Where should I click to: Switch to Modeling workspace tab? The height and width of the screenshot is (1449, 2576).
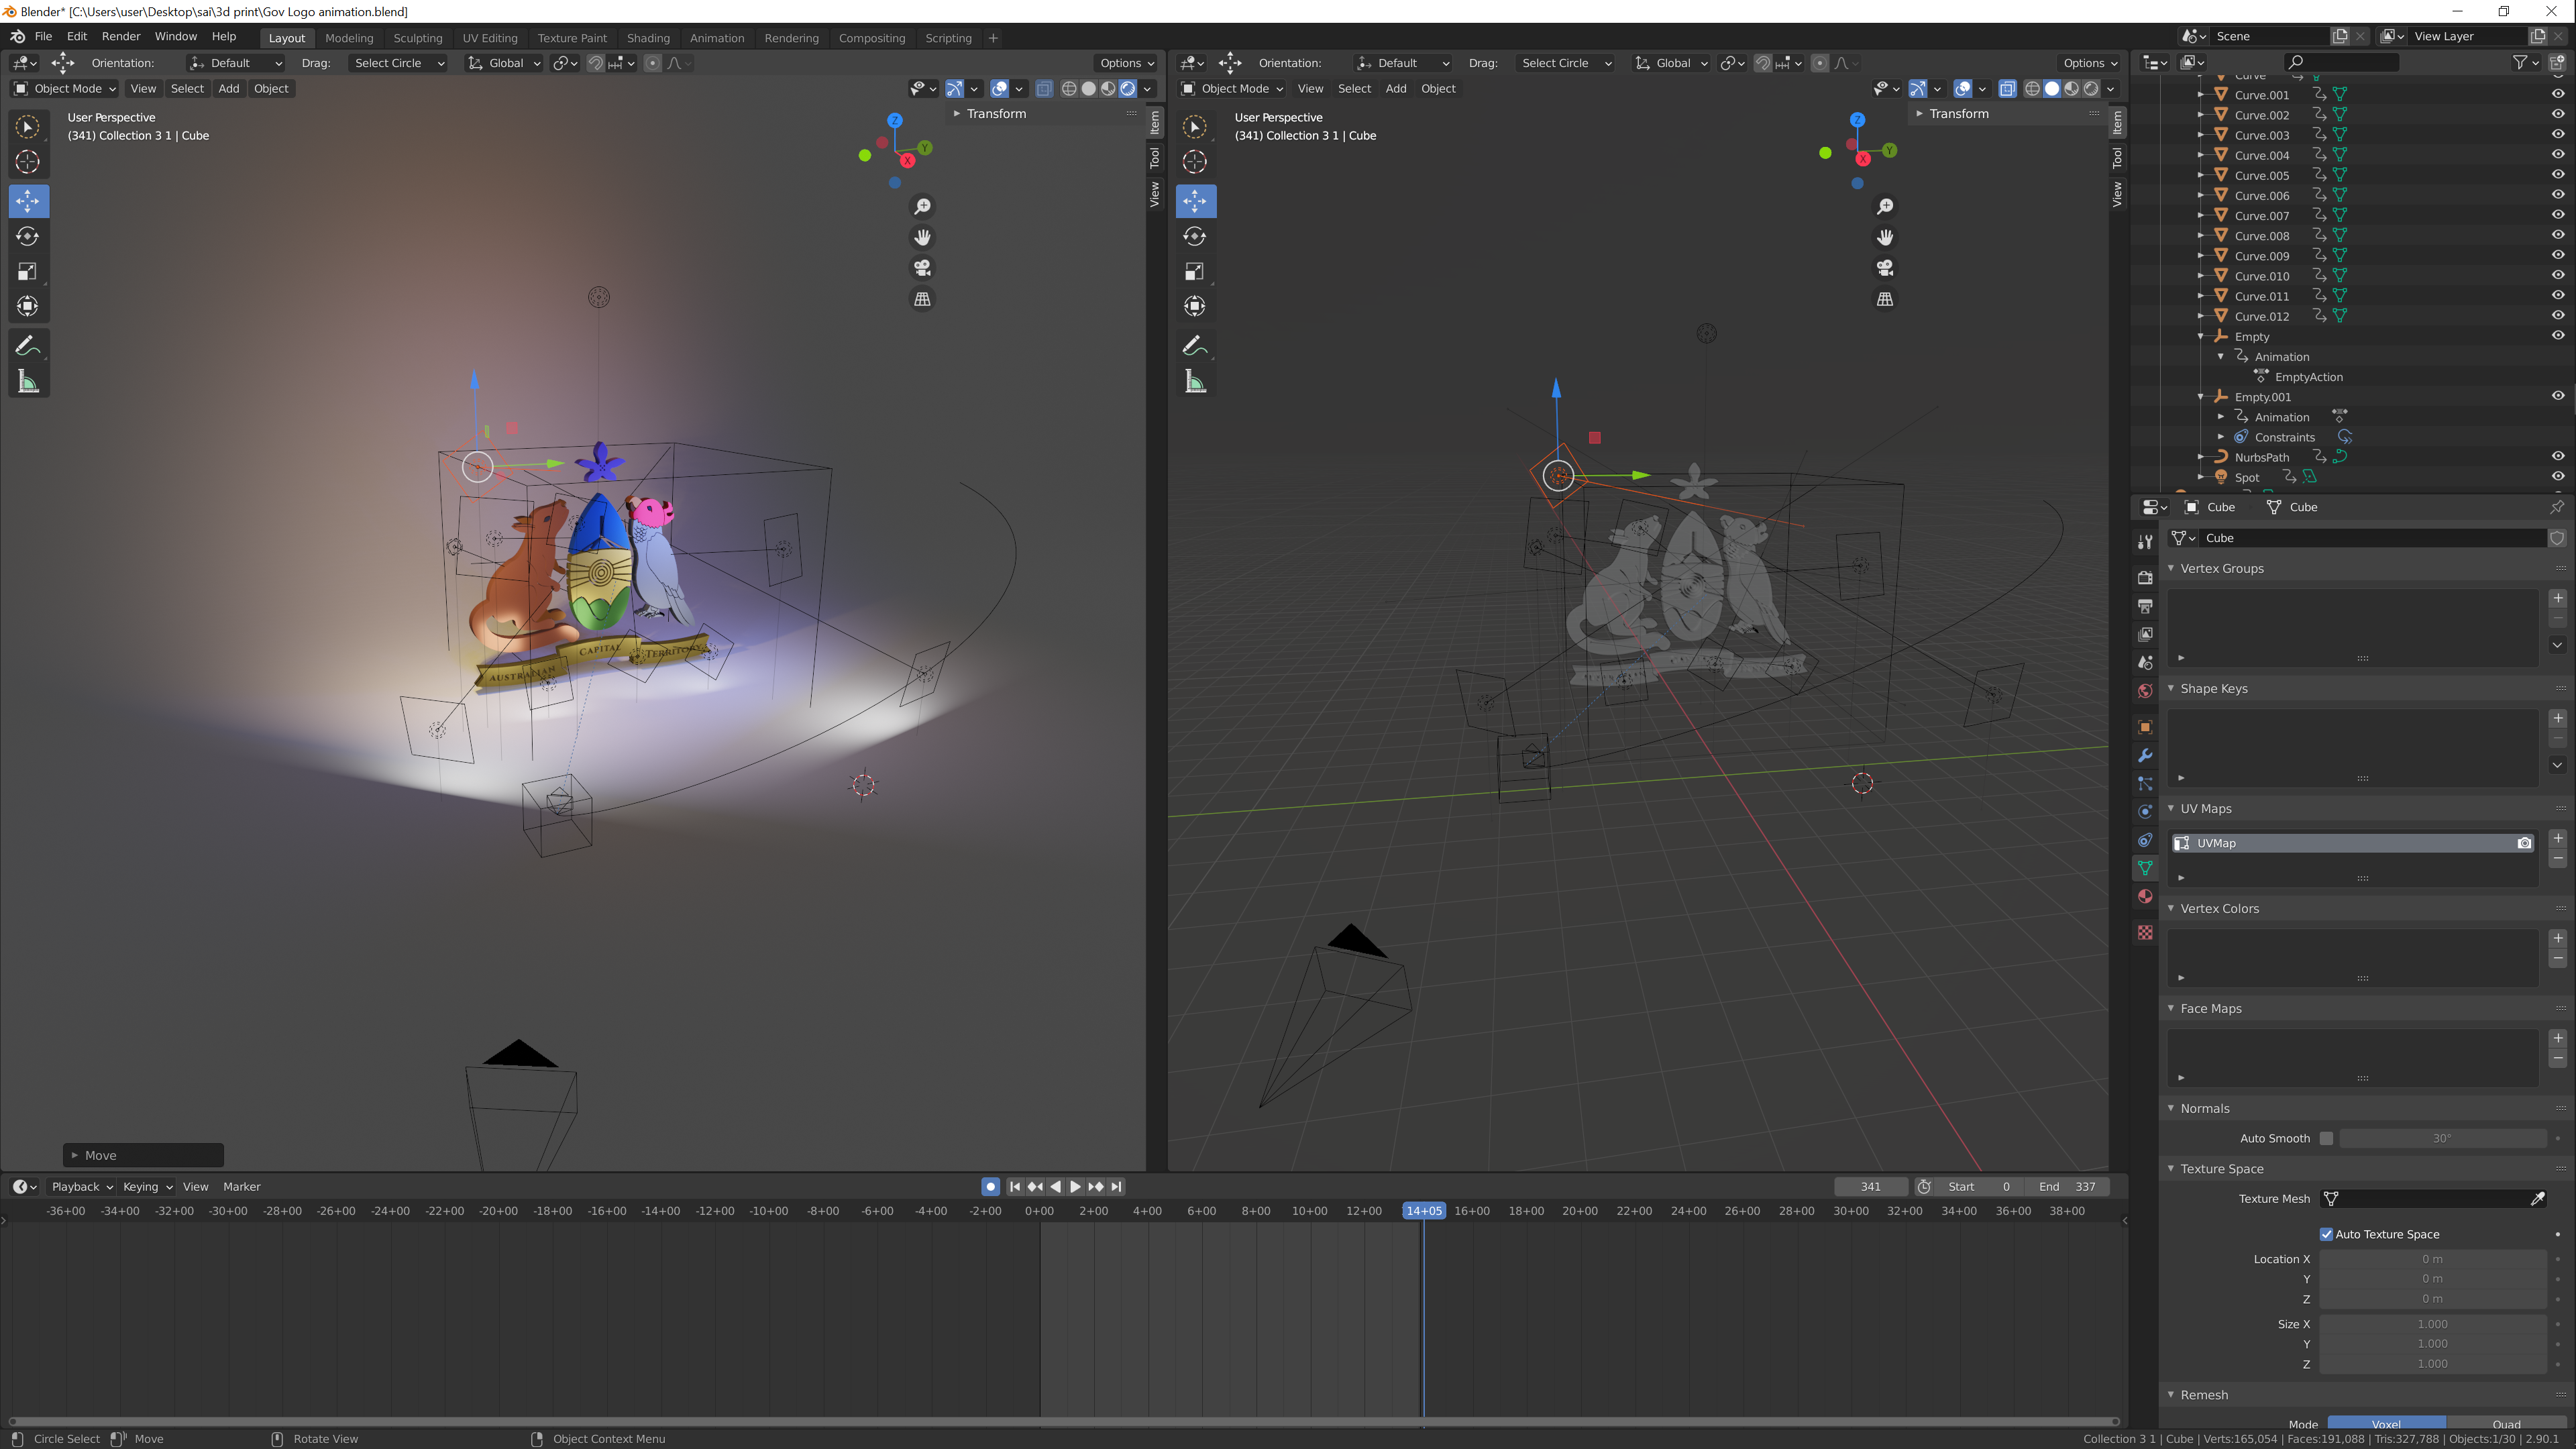tap(349, 38)
